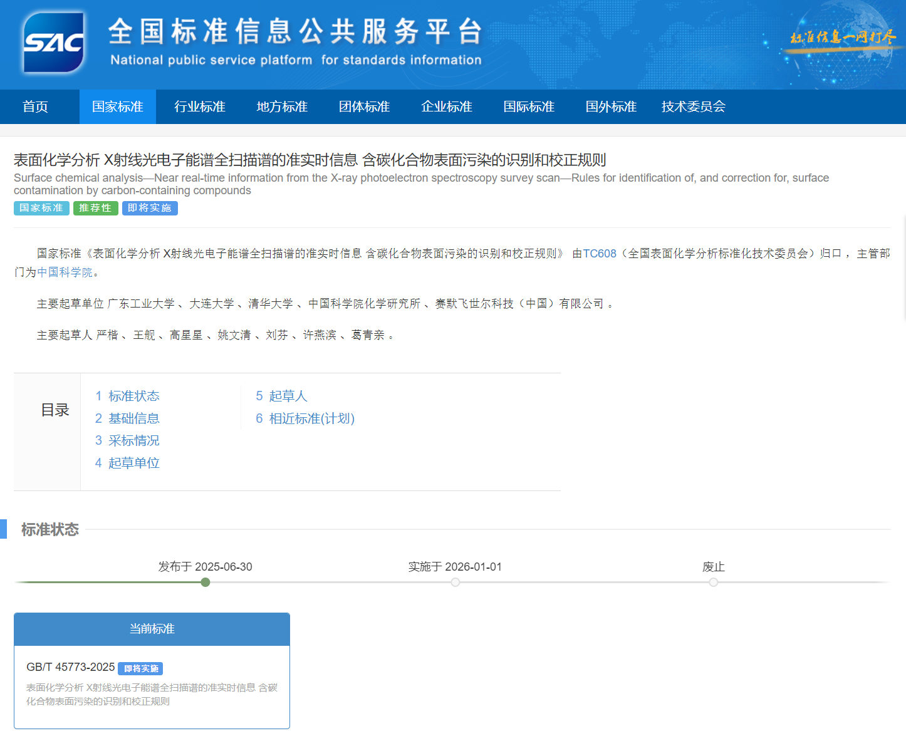Open the 技术委员会 menu item
This screenshot has width=906, height=731.
point(693,107)
